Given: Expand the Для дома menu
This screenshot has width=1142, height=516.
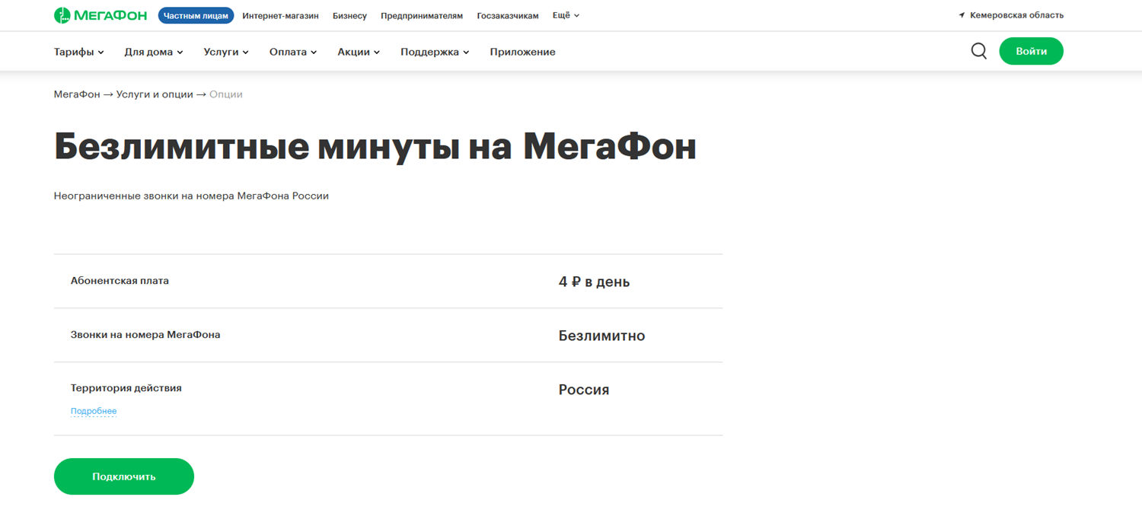Looking at the screenshot, I should click(154, 52).
